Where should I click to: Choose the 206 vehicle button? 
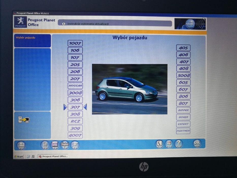click(75, 72)
